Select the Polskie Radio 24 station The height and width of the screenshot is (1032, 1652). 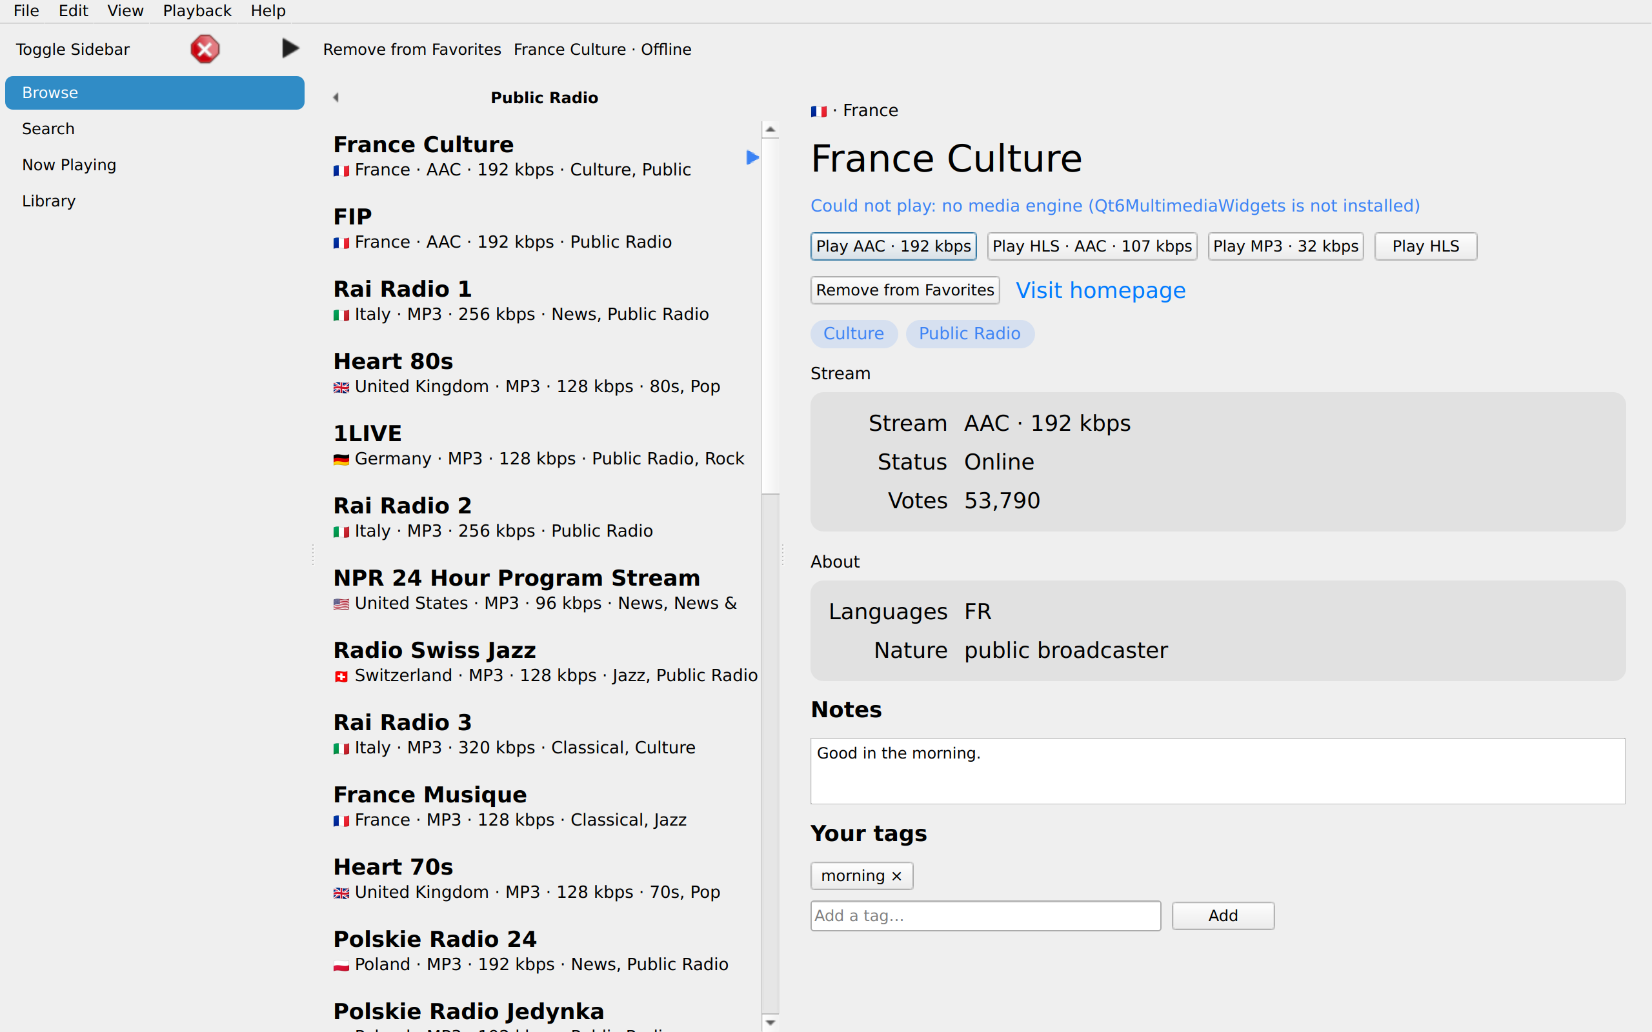coord(545,953)
